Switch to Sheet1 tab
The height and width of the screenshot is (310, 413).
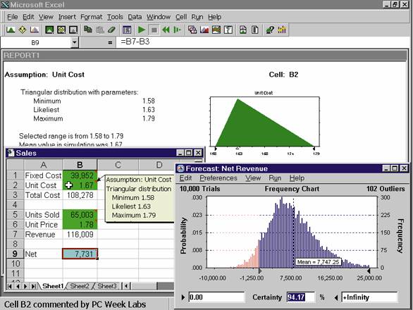pyautogui.click(x=53, y=286)
